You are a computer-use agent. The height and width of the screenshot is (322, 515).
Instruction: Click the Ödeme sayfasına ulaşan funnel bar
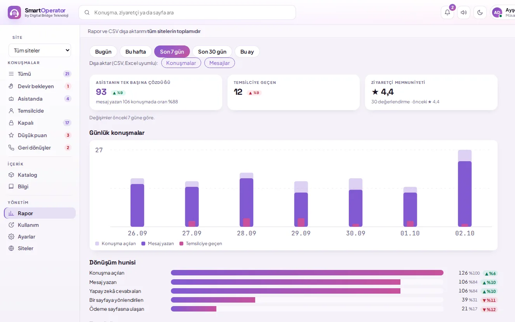(193, 309)
